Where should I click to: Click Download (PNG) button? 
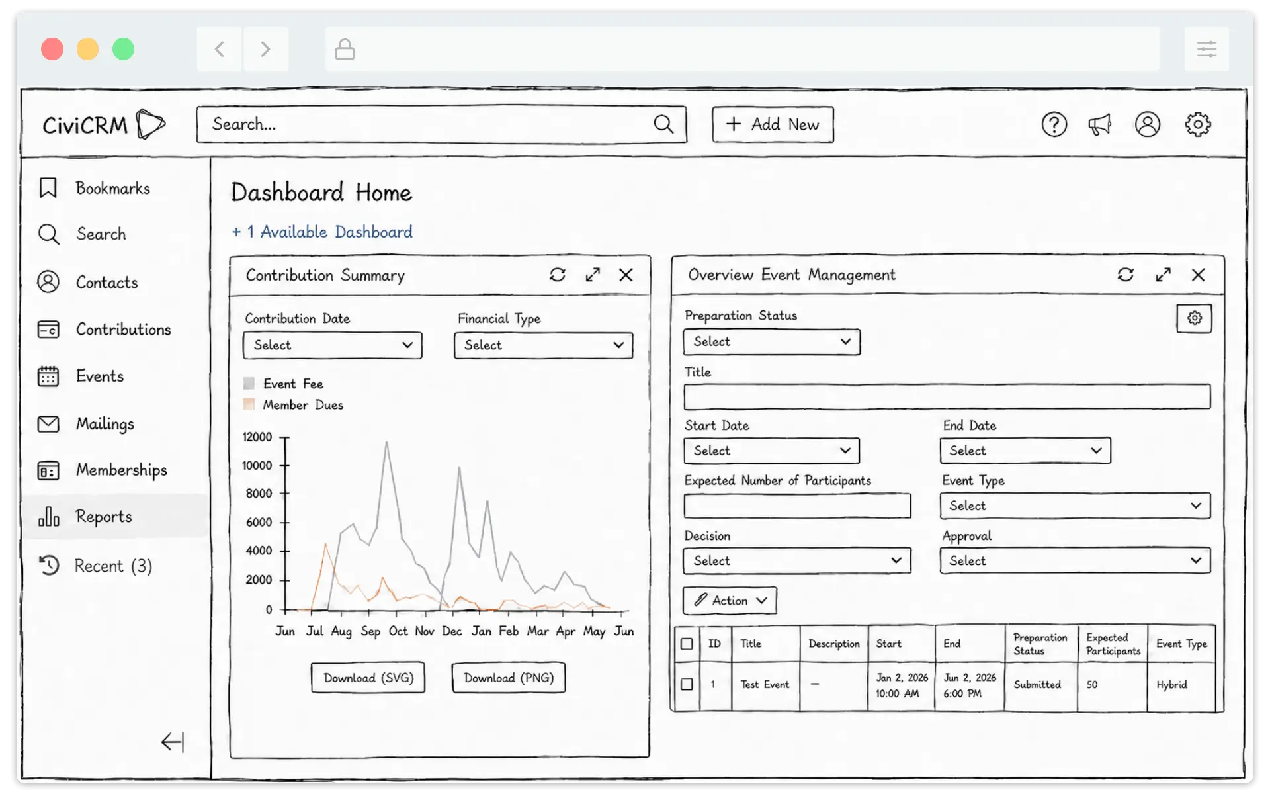pyautogui.click(x=508, y=678)
